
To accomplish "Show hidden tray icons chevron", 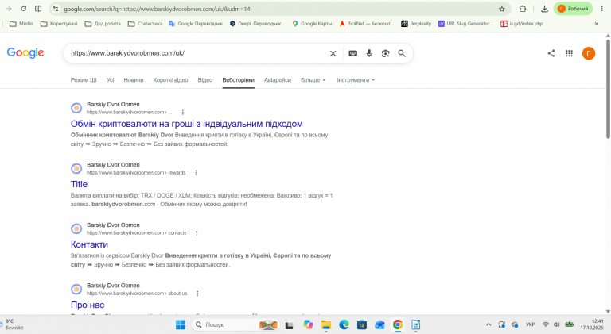I will click(488, 324).
